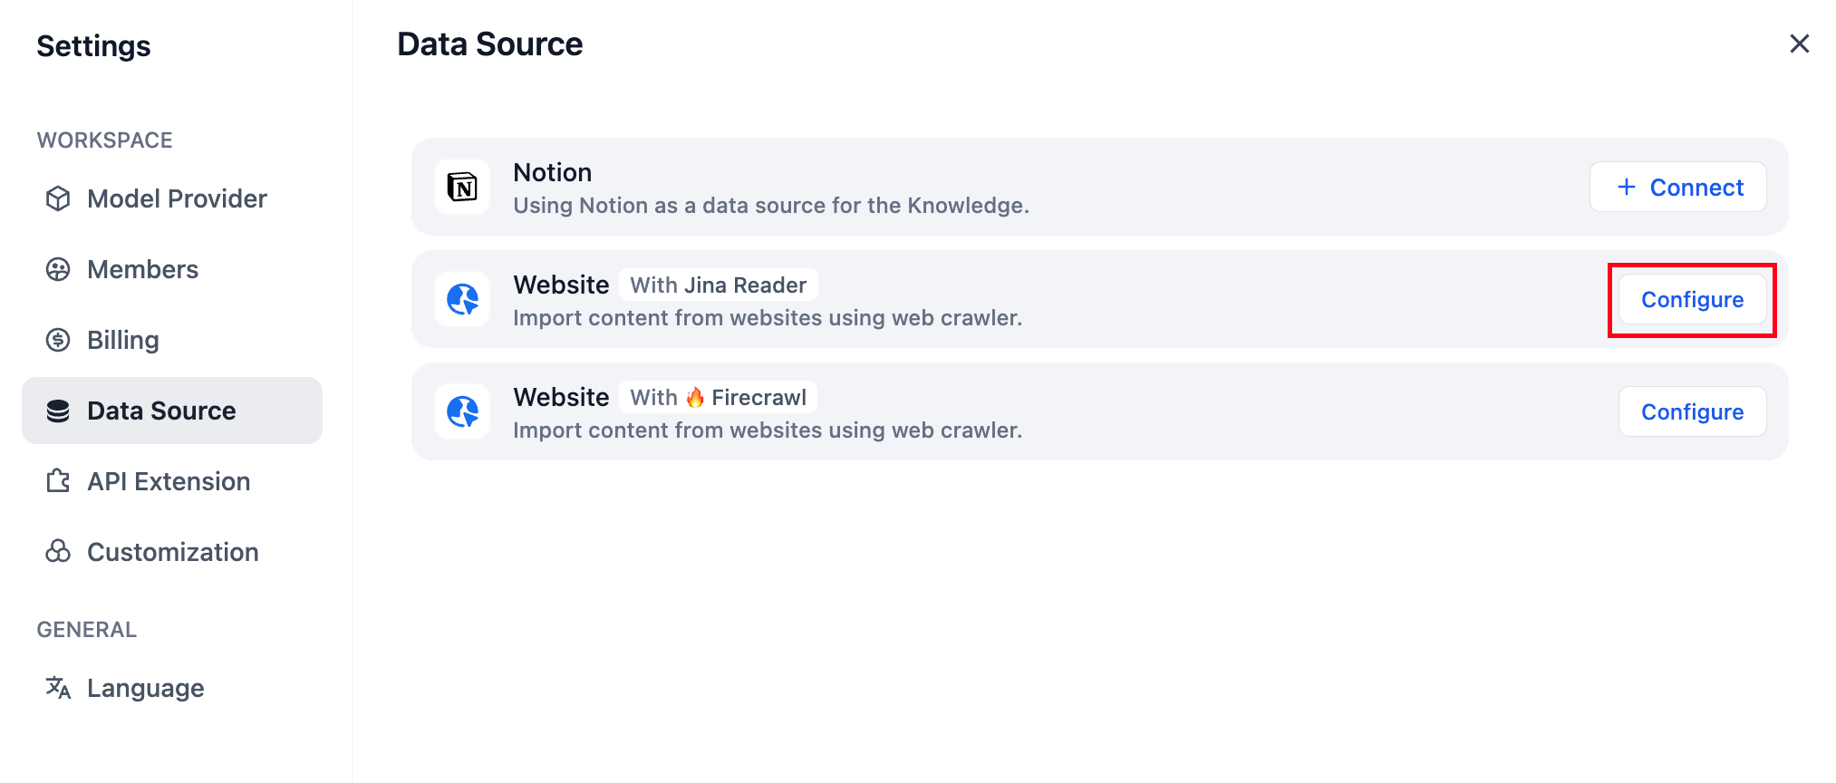Screen dimensions: 1836x783
Task: Close the Settings dialog
Action: 1799,43
